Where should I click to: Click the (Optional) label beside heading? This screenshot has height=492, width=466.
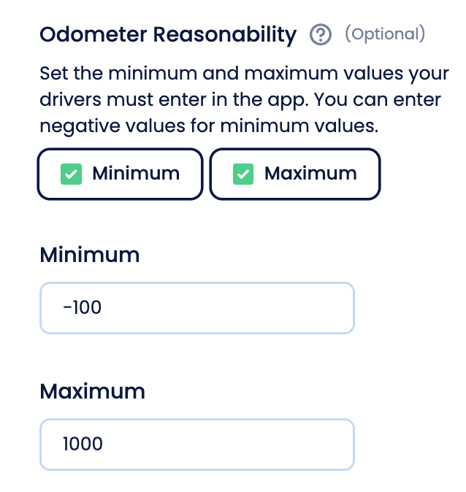[x=385, y=34]
